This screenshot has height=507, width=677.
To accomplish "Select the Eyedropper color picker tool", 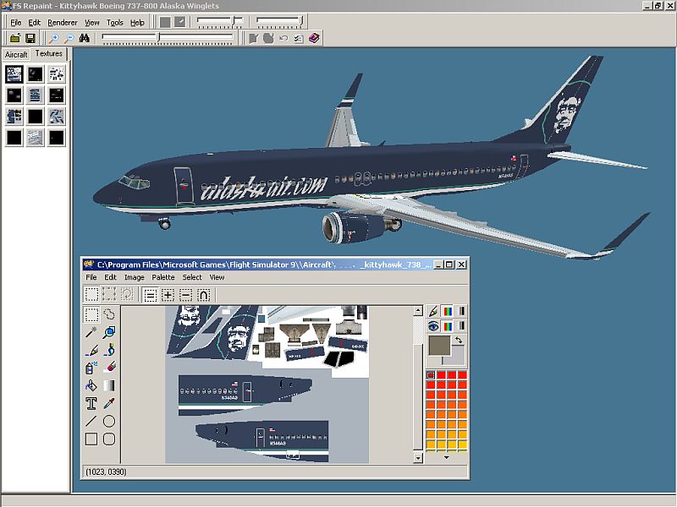I will 109,403.
